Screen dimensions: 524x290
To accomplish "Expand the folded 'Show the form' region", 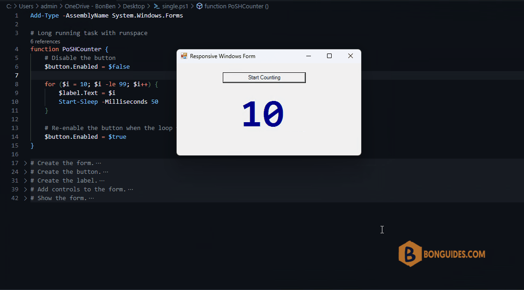I will [x=25, y=198].
